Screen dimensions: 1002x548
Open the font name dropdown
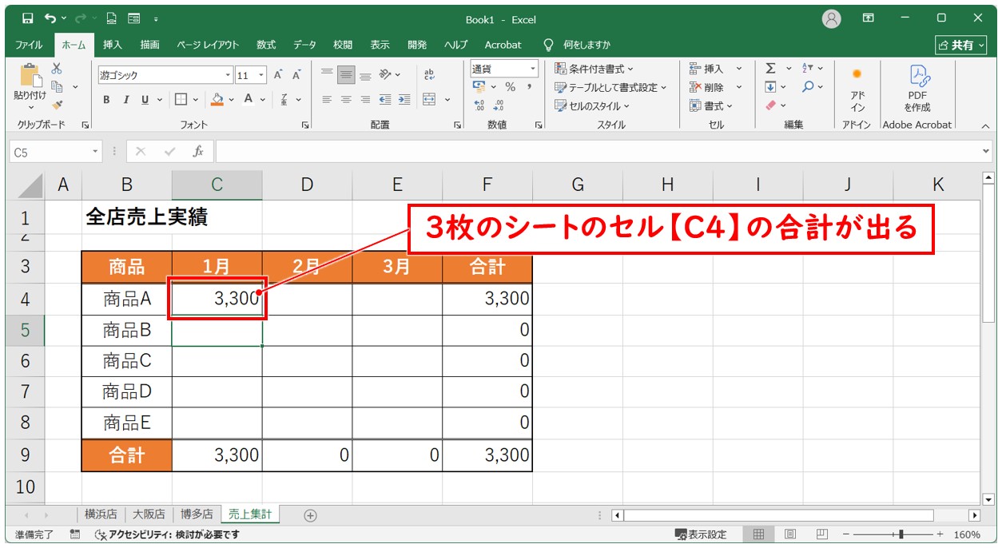(228, 75)
